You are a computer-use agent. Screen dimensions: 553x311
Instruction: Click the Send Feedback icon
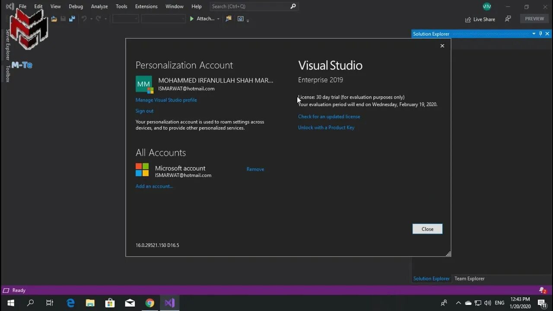coord(508,19)
